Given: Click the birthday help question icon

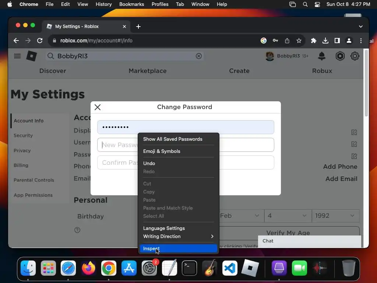Looking at the screenshot, I should [77, 230].
